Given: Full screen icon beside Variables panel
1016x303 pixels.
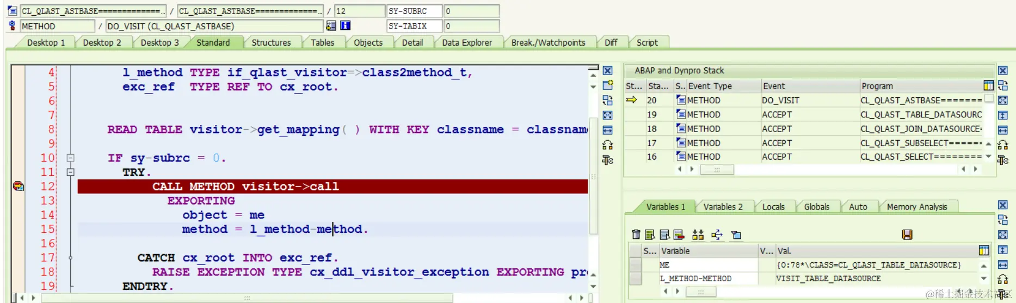Looking at the screenshot, I should pos(1002,235).
